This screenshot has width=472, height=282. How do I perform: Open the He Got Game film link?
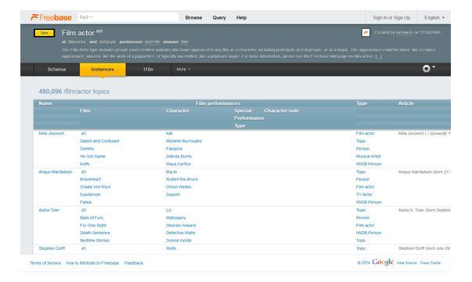point(92,157)
